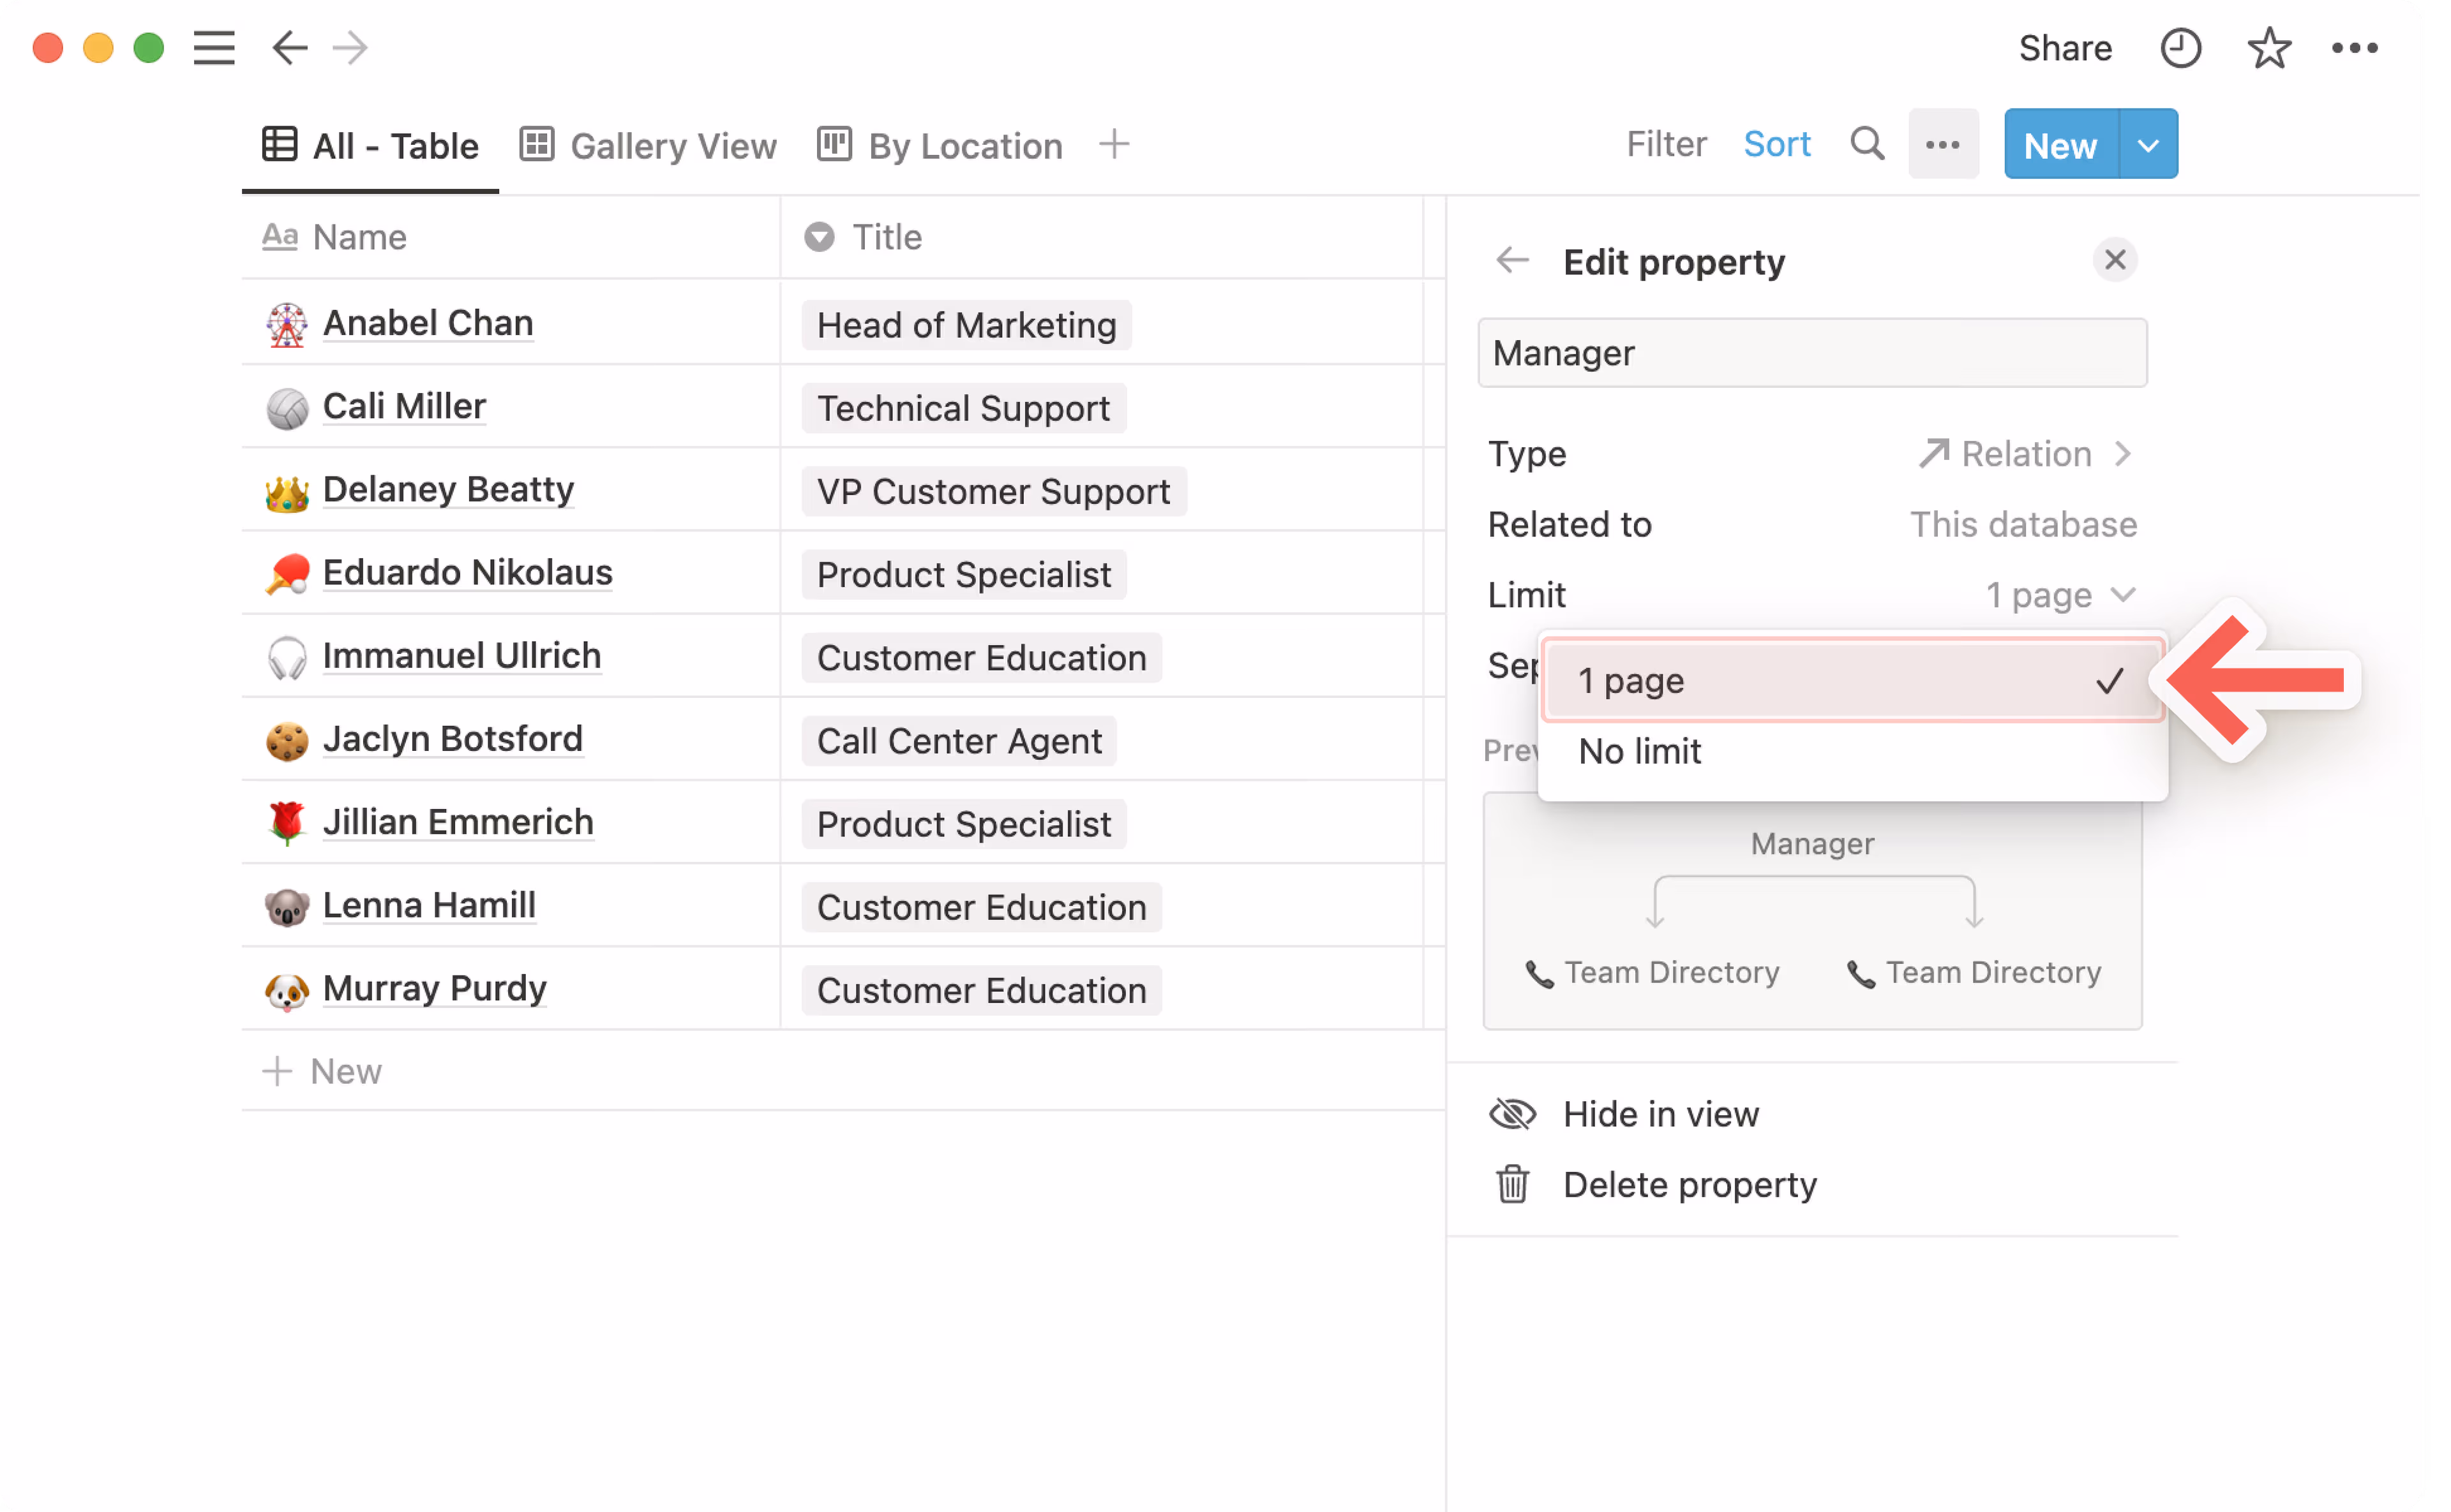
Task: Open the sidebar hamburger menu
Action: point(214,48)
